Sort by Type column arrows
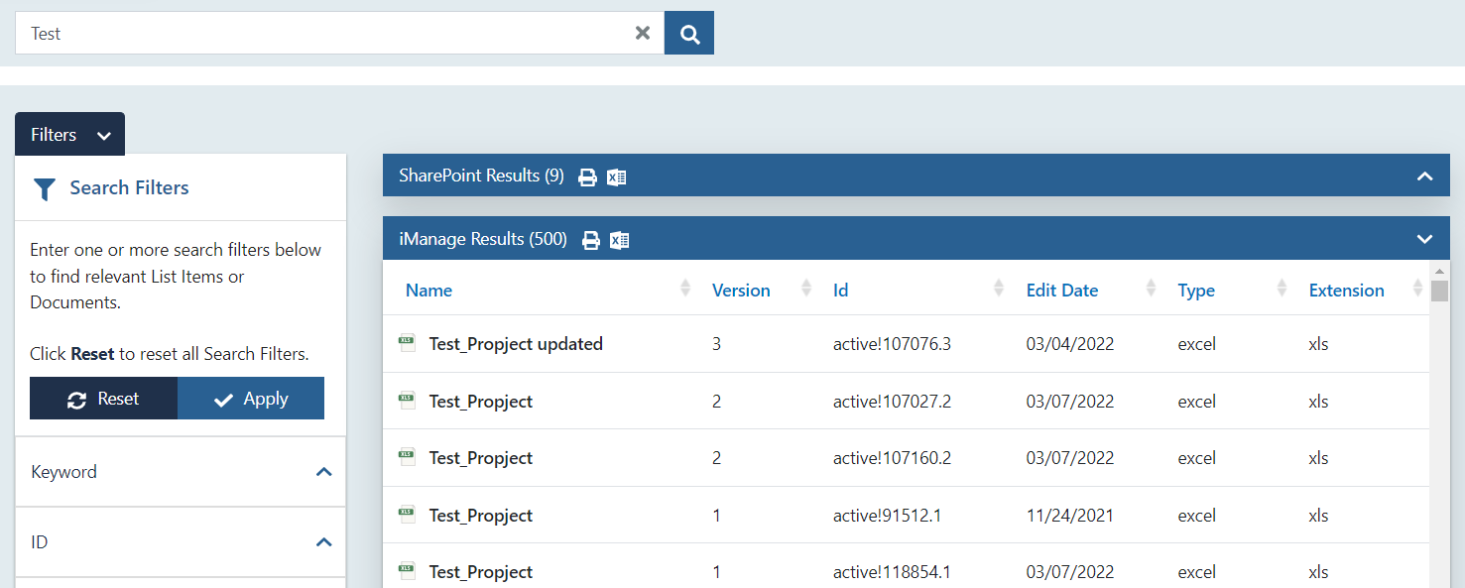 pyautogui.click(x=1282, y=289)
